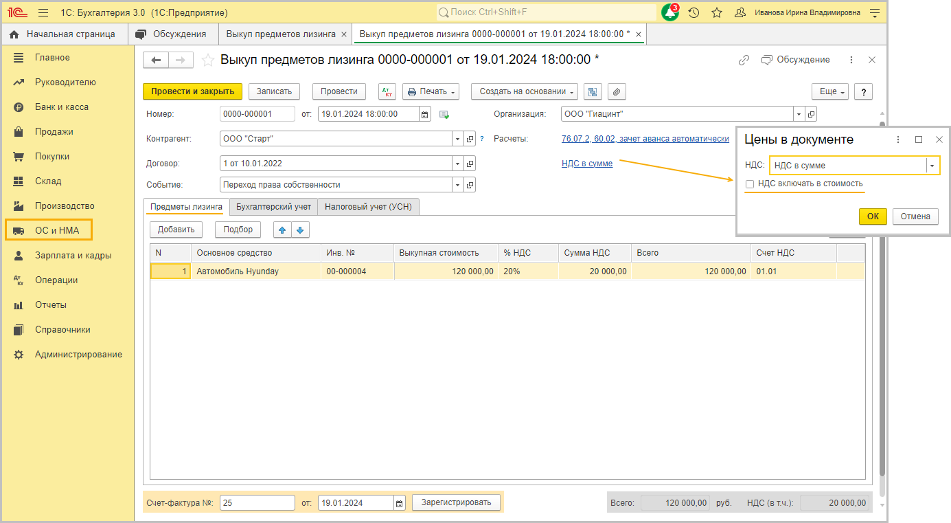Open calendar picker for document date
Viewport: 951px width, 523px height.
coord(424,114)
